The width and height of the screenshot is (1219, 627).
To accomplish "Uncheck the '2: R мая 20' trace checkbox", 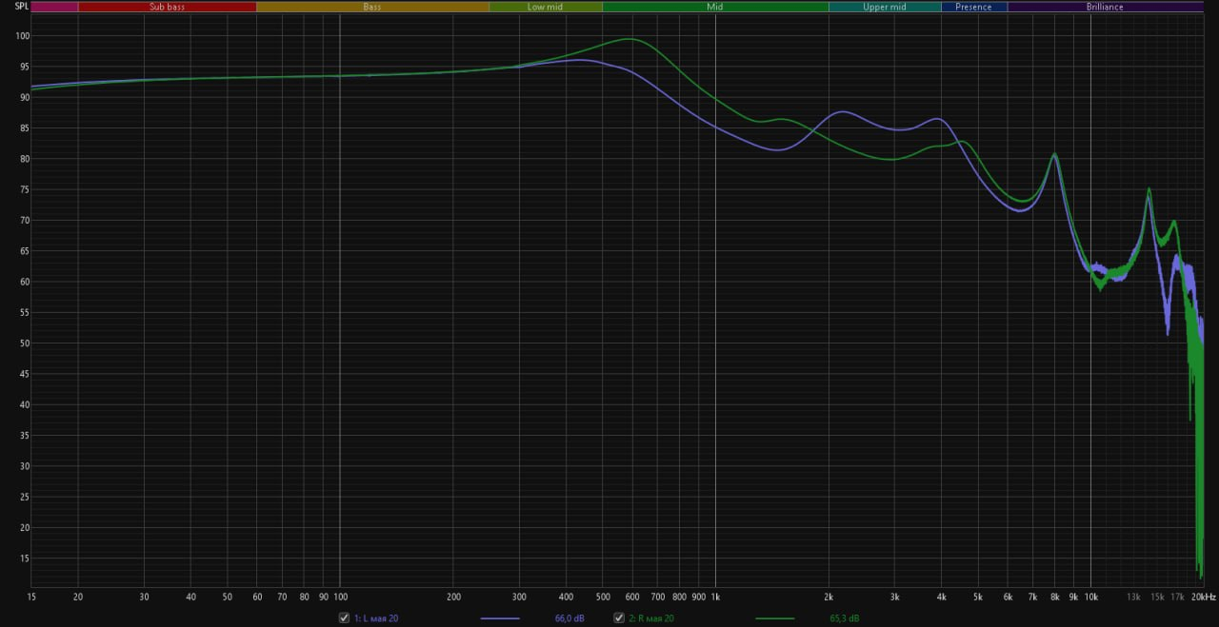I will pyautogui.click(x=619, y=618).
